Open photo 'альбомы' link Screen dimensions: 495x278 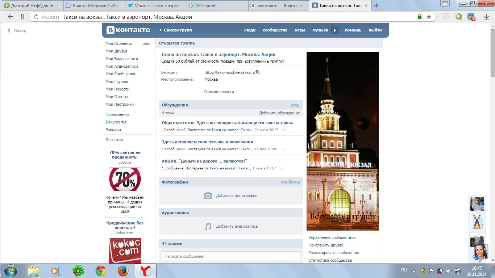[x=291, y=182]
